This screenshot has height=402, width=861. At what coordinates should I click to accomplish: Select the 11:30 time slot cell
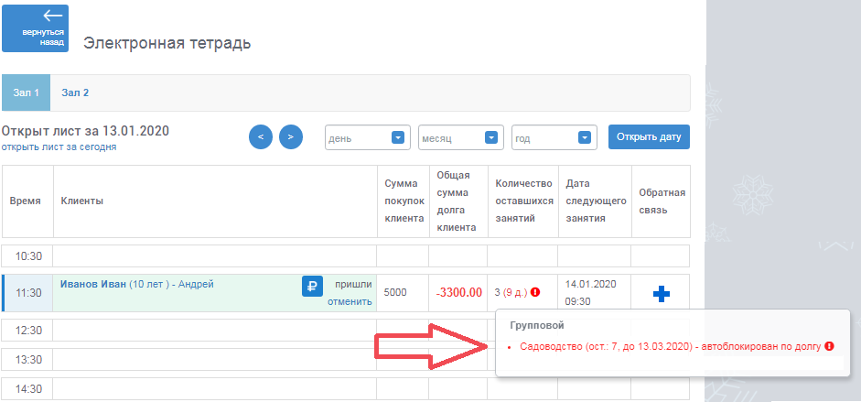27,293
